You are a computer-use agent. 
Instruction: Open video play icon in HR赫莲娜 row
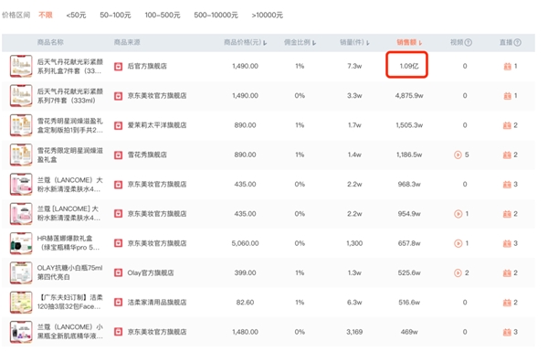pyautogui.click(x=458, y=243)
